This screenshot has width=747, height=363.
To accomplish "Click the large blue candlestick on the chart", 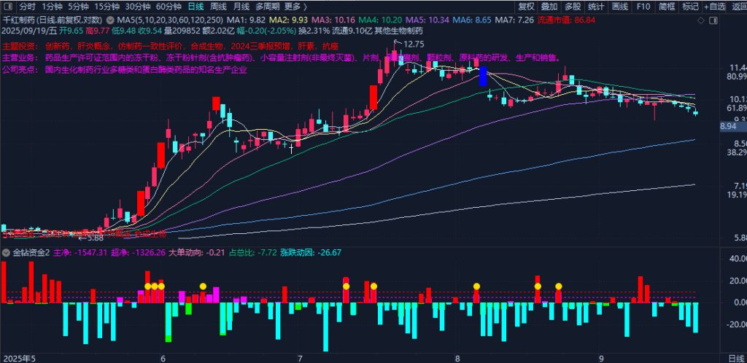I will coord(482,76).
